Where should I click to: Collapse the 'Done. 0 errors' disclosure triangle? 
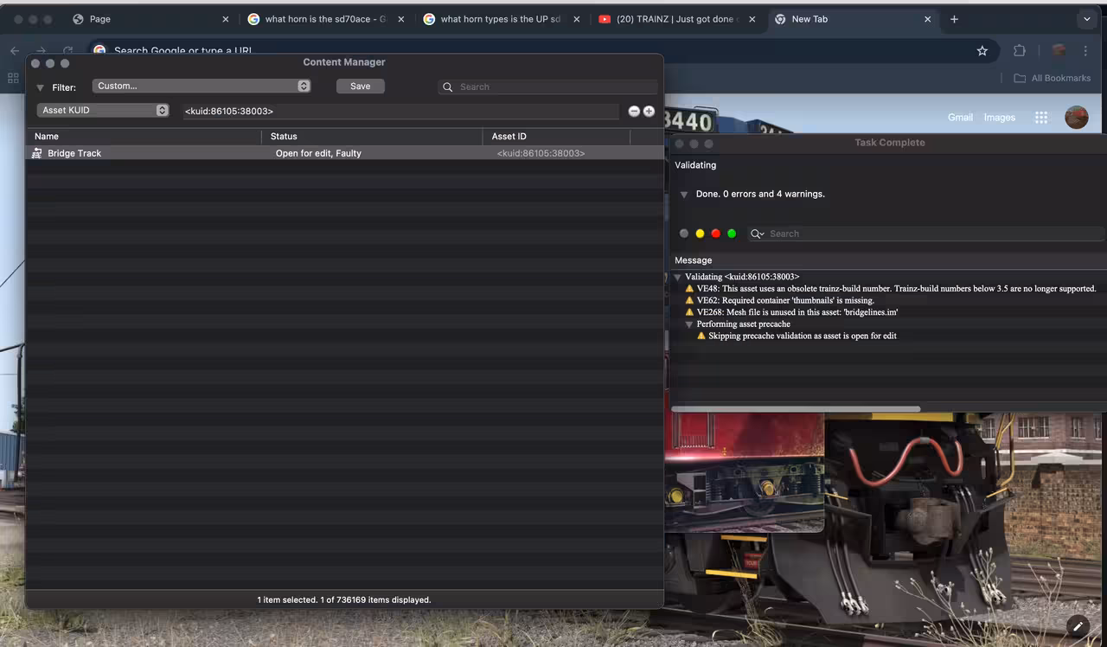[684, 195]
